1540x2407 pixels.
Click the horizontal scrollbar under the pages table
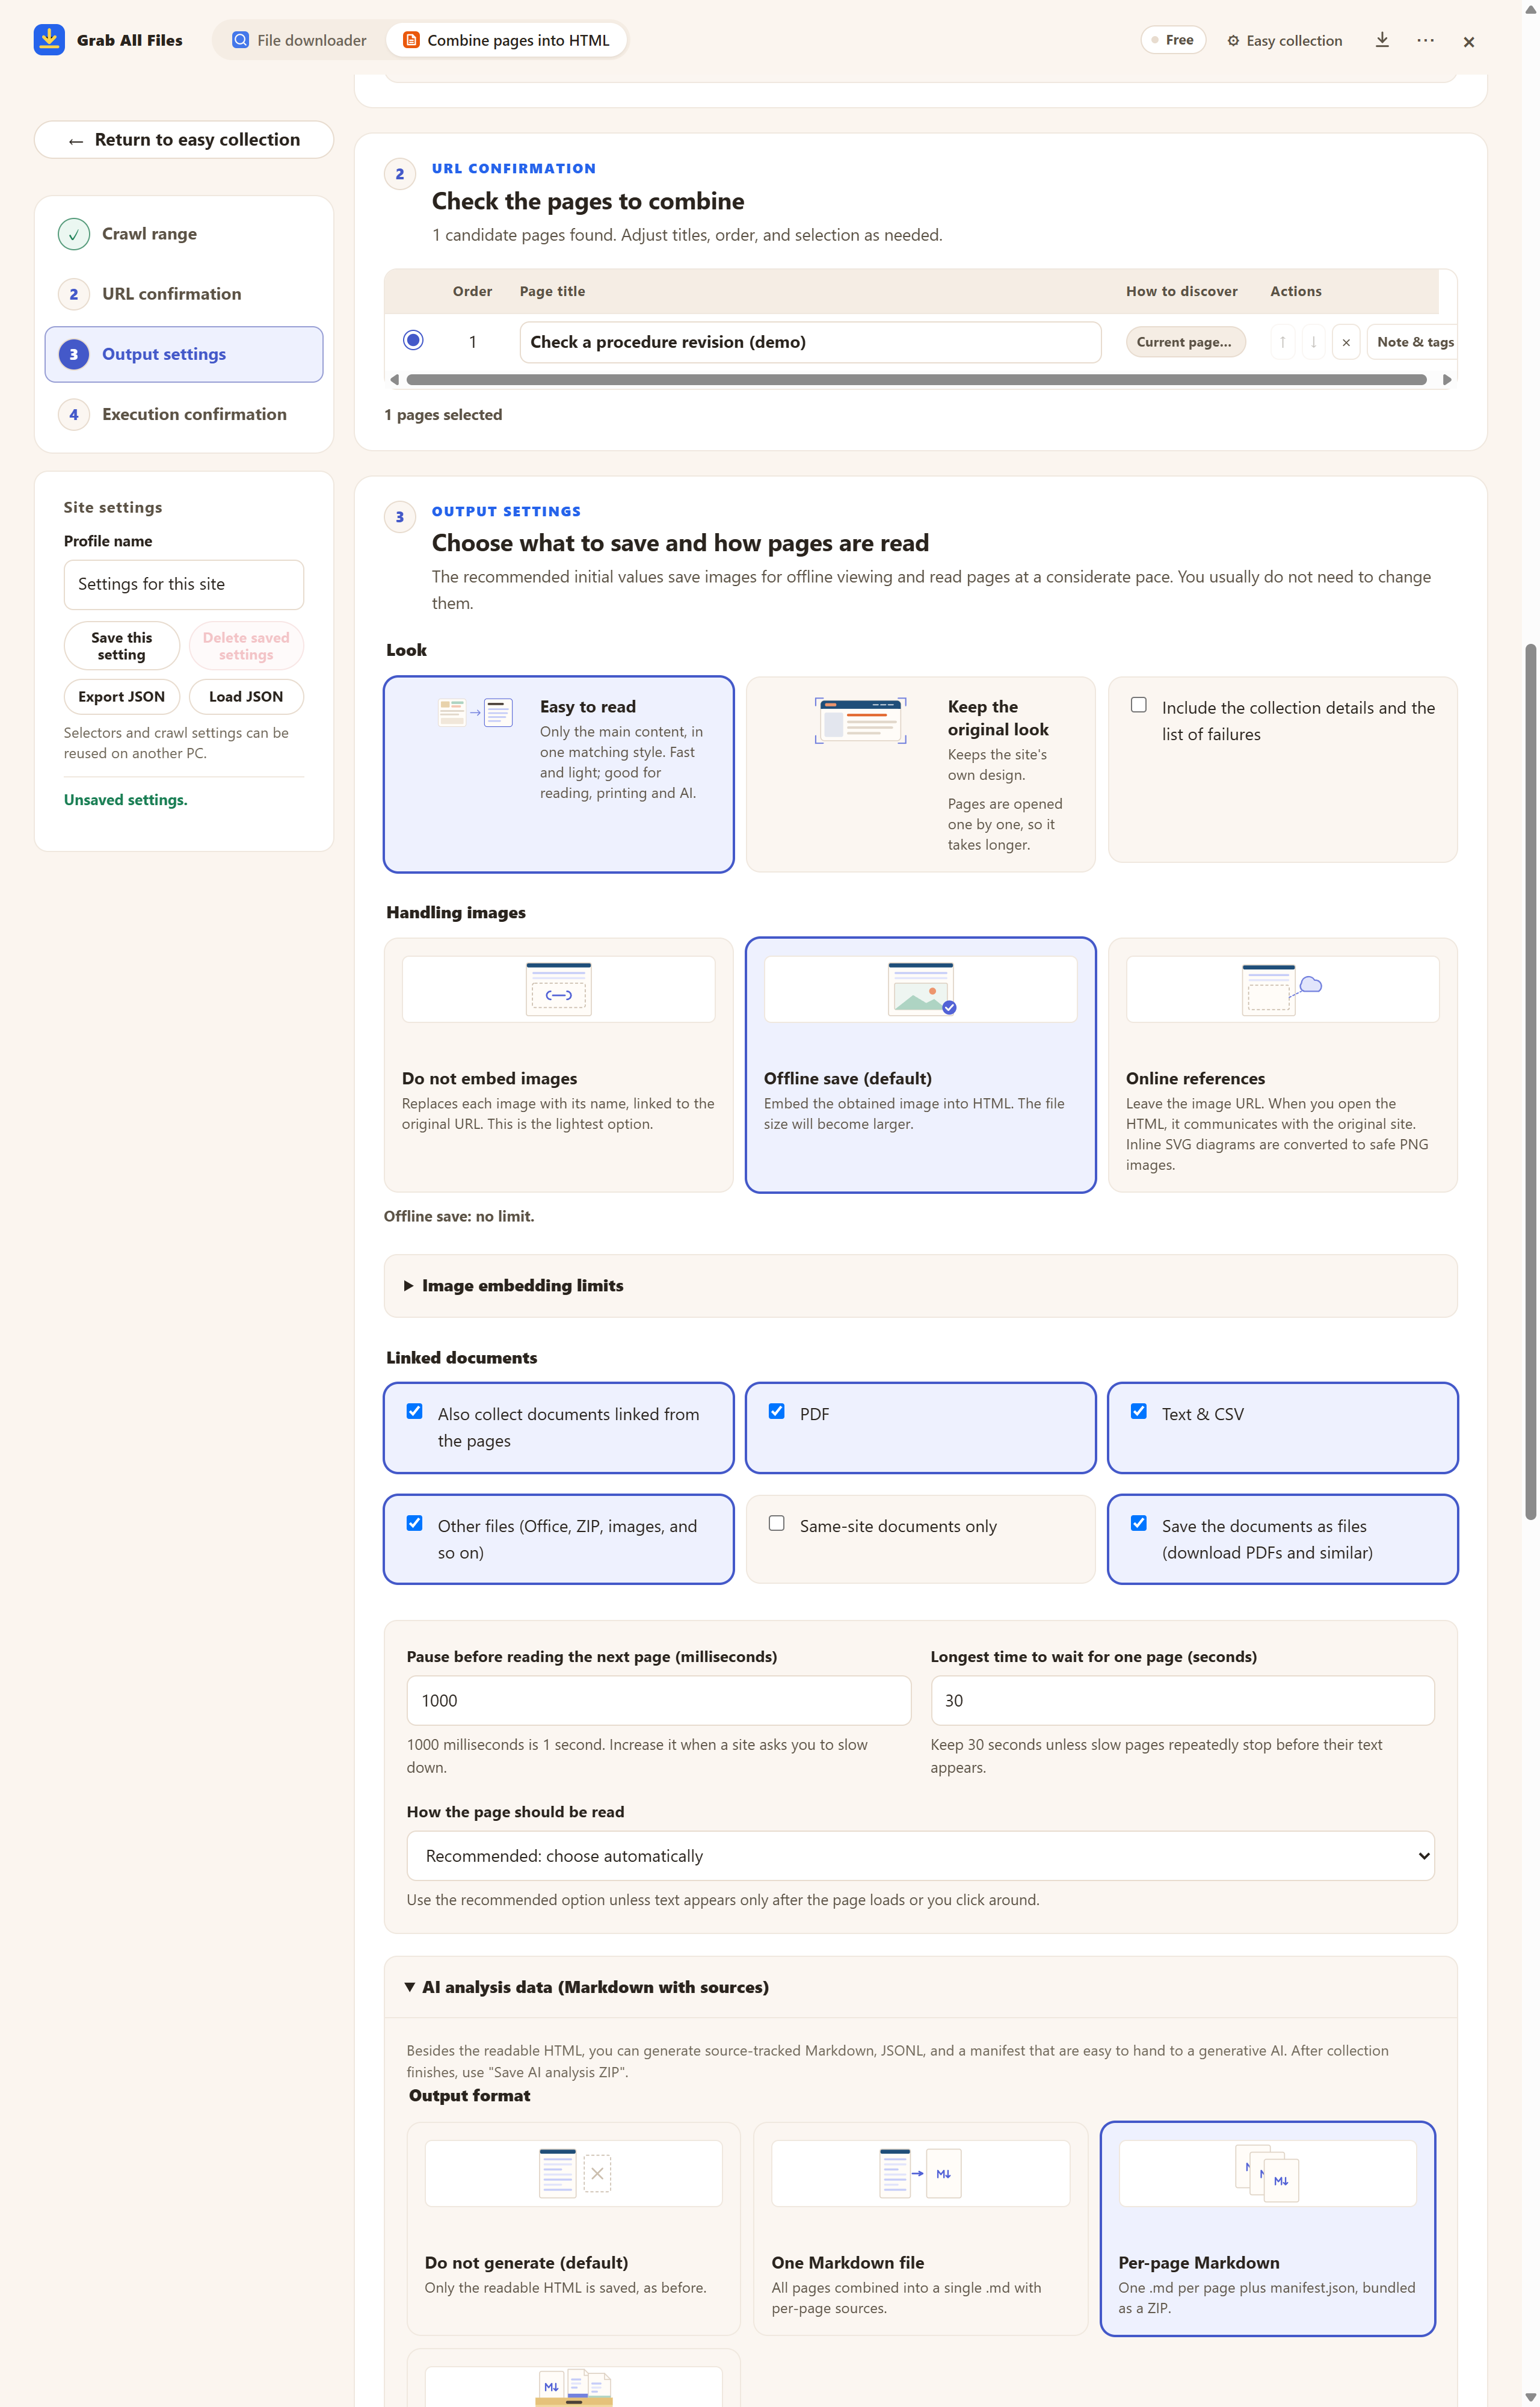[916, 380]
